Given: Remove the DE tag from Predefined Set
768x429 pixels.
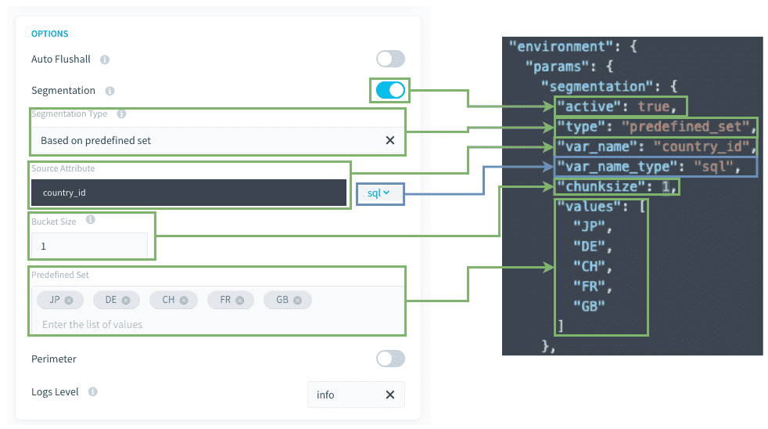Looking at the screenshot, I should (x=126, y=300).
